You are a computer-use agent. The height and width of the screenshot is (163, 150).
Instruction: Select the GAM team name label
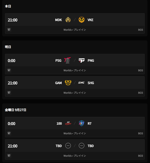point(58,83)
